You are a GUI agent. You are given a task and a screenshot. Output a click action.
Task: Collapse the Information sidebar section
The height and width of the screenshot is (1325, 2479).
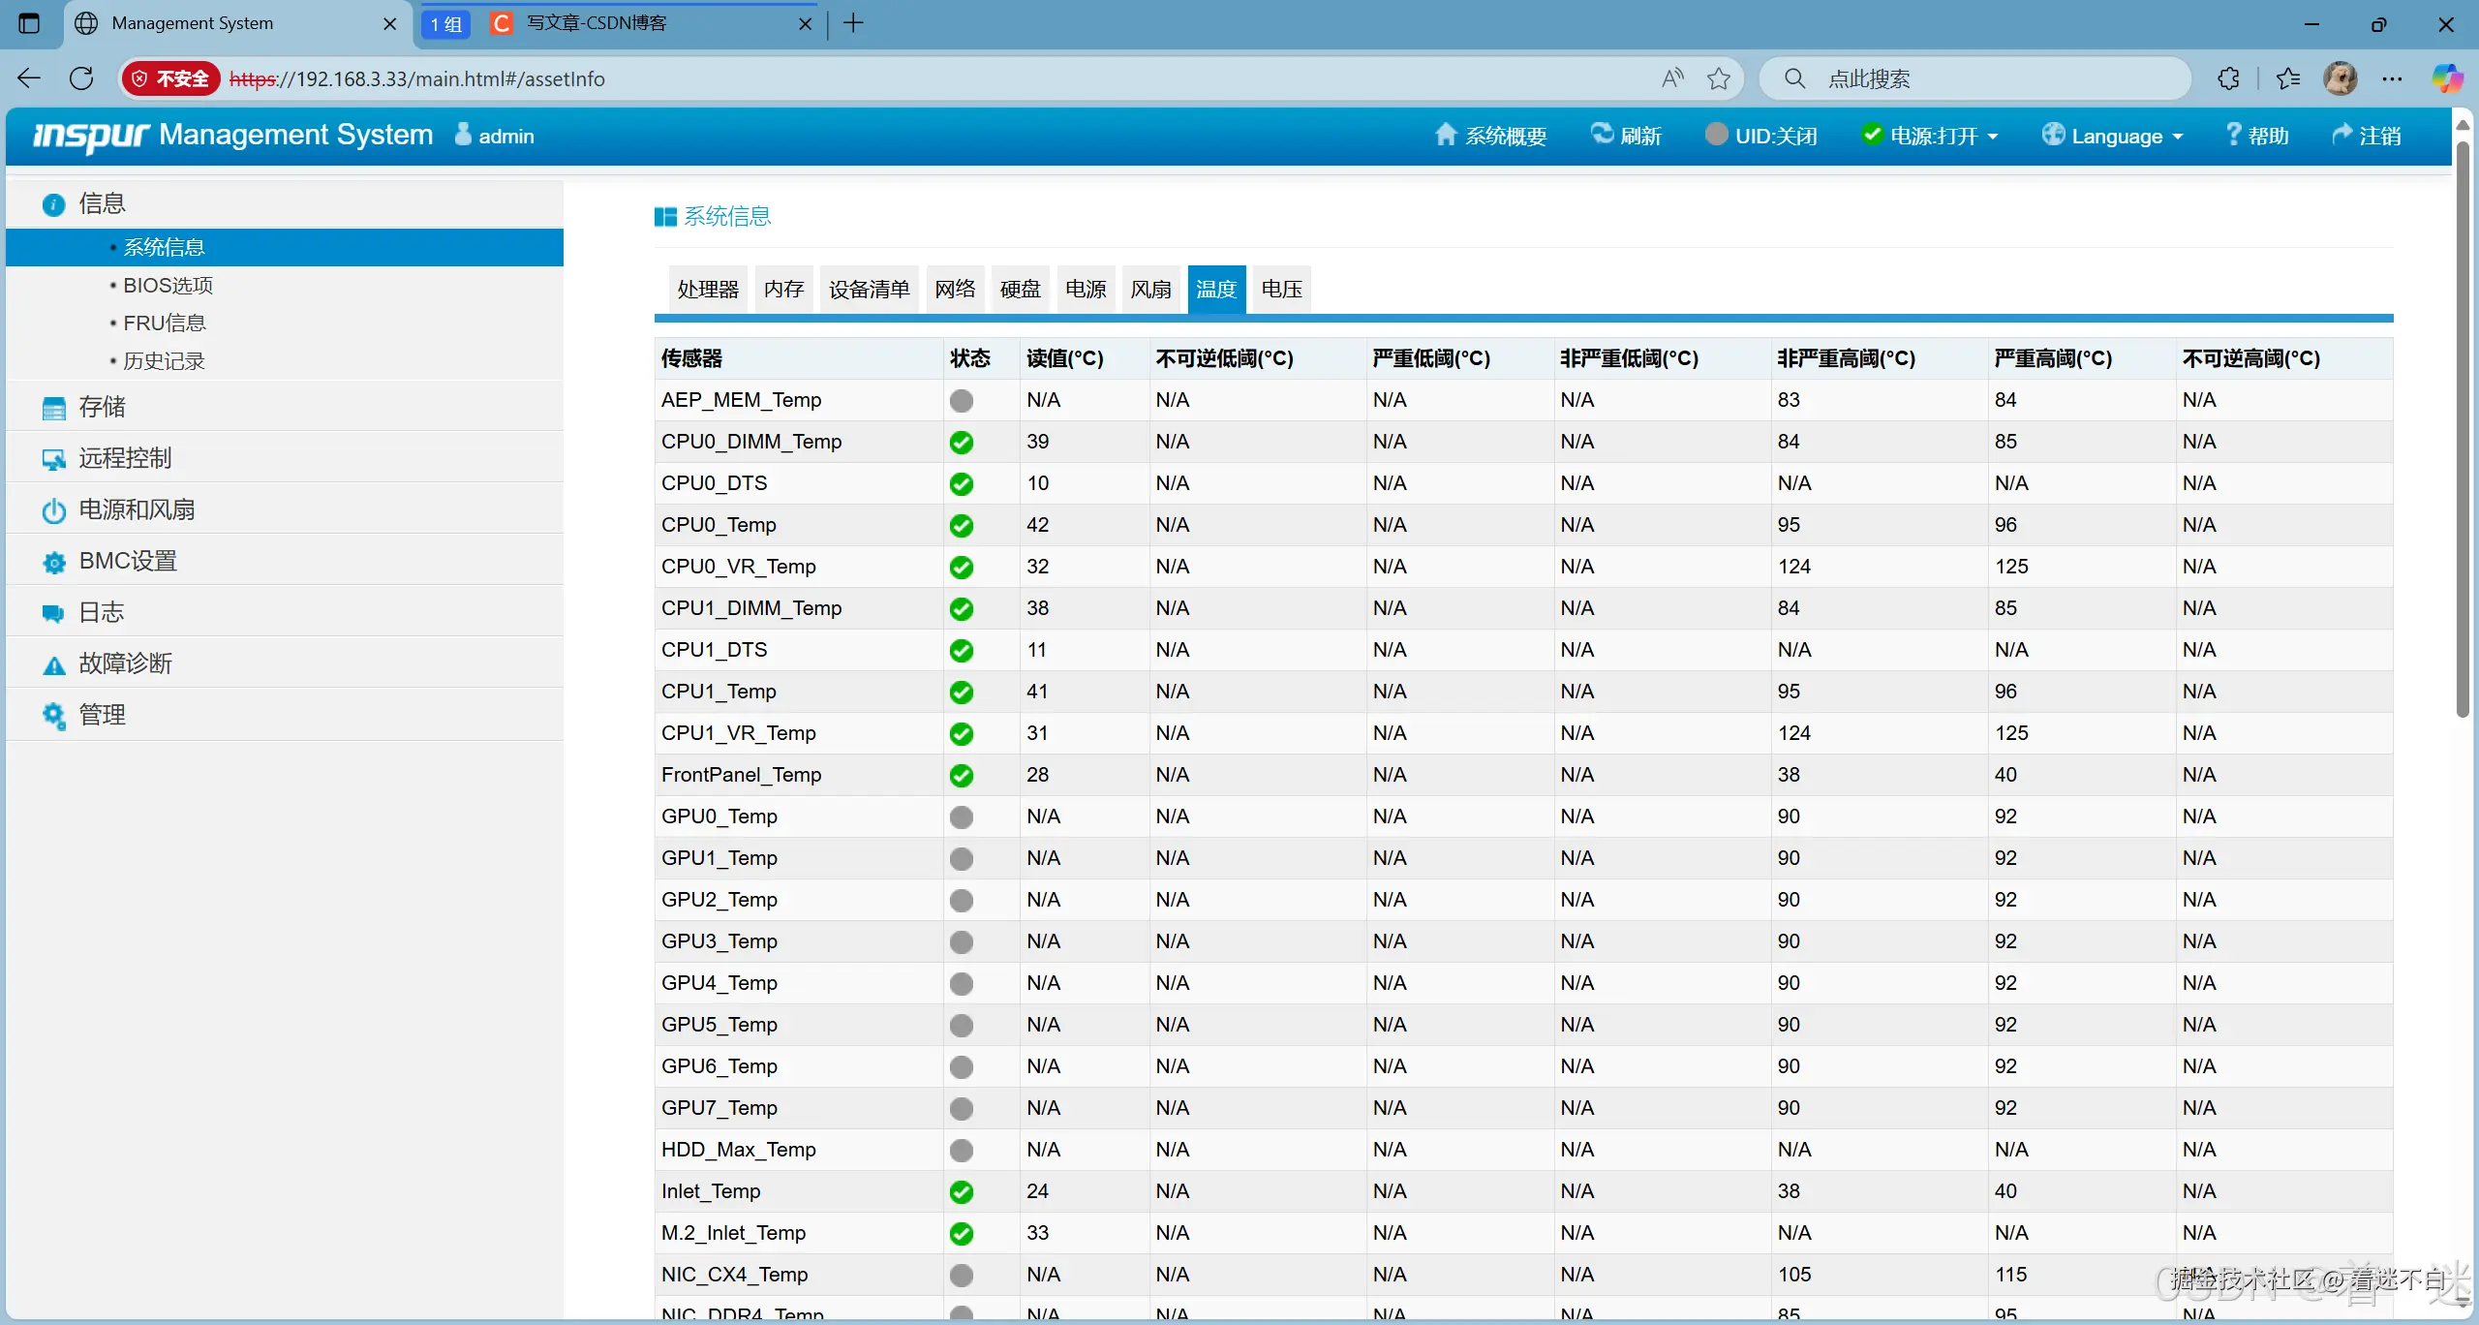(101, 203)
